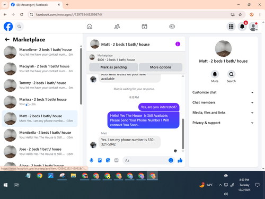Go back using the Marketplace arrow
265x199 pixels.
[7, 39]
